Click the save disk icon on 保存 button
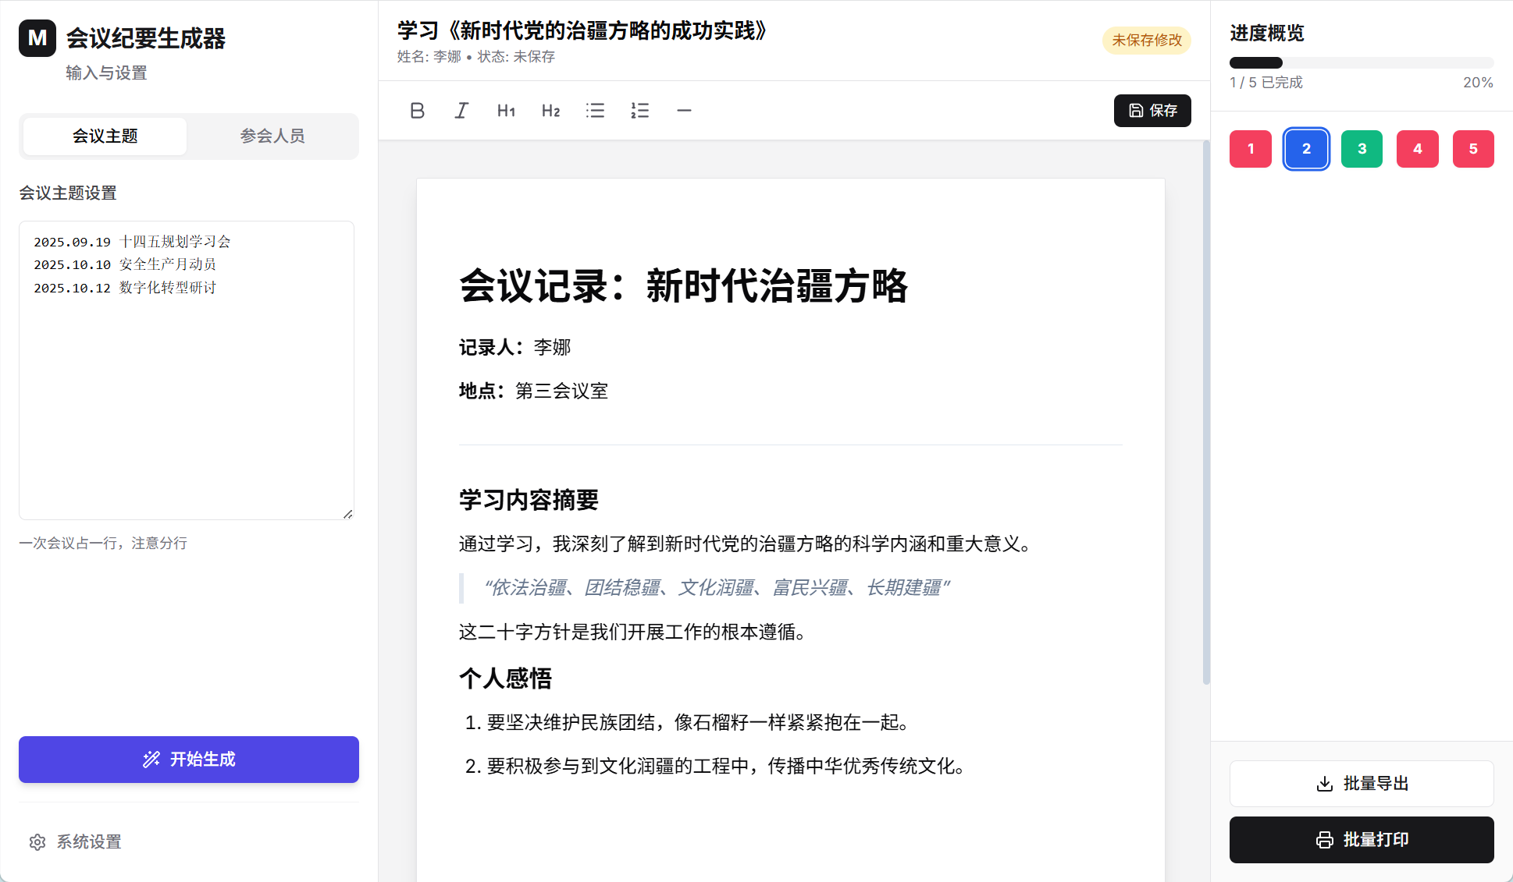The height and width of the screenshot is (882, 1513). [x=1136, y=111]
